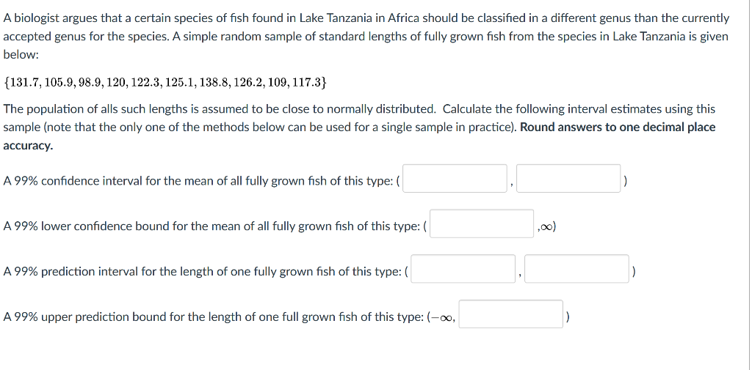752x370 pixels.
Task: Select the prediction interval upper limit box
Action: [x=576, y=269]
